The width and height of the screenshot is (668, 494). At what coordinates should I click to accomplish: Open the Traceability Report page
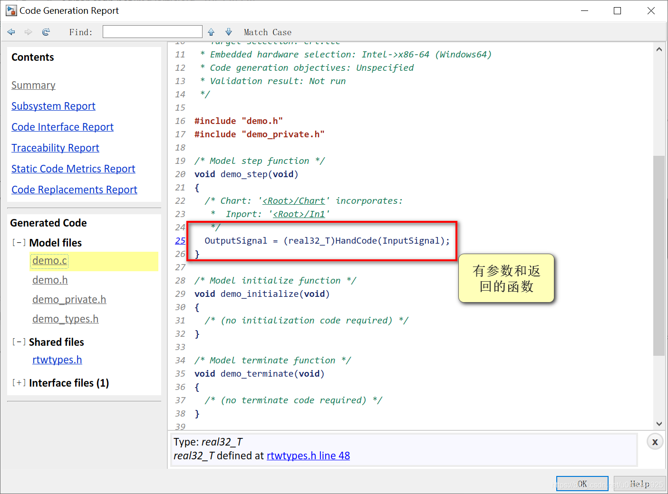coord(55,148)
